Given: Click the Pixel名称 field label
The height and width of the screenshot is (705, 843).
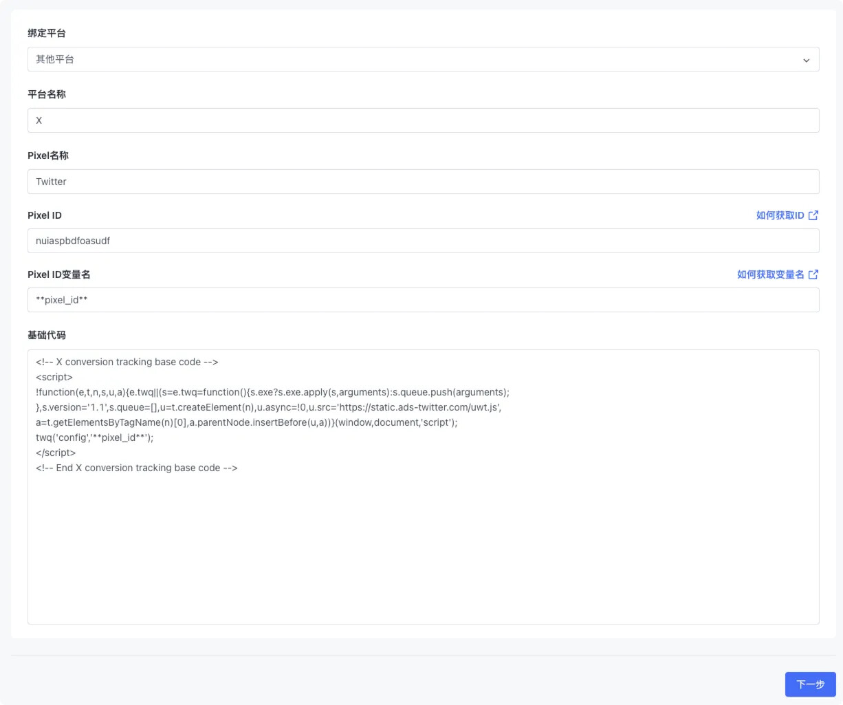Looking at the screenshot, I should [x=48, y=155].
